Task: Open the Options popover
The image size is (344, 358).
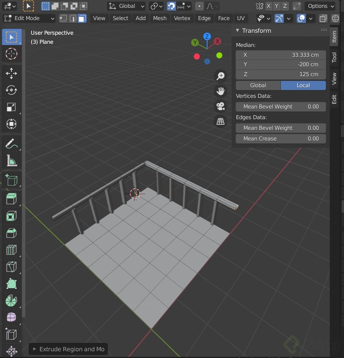Action: click(320, 6)
